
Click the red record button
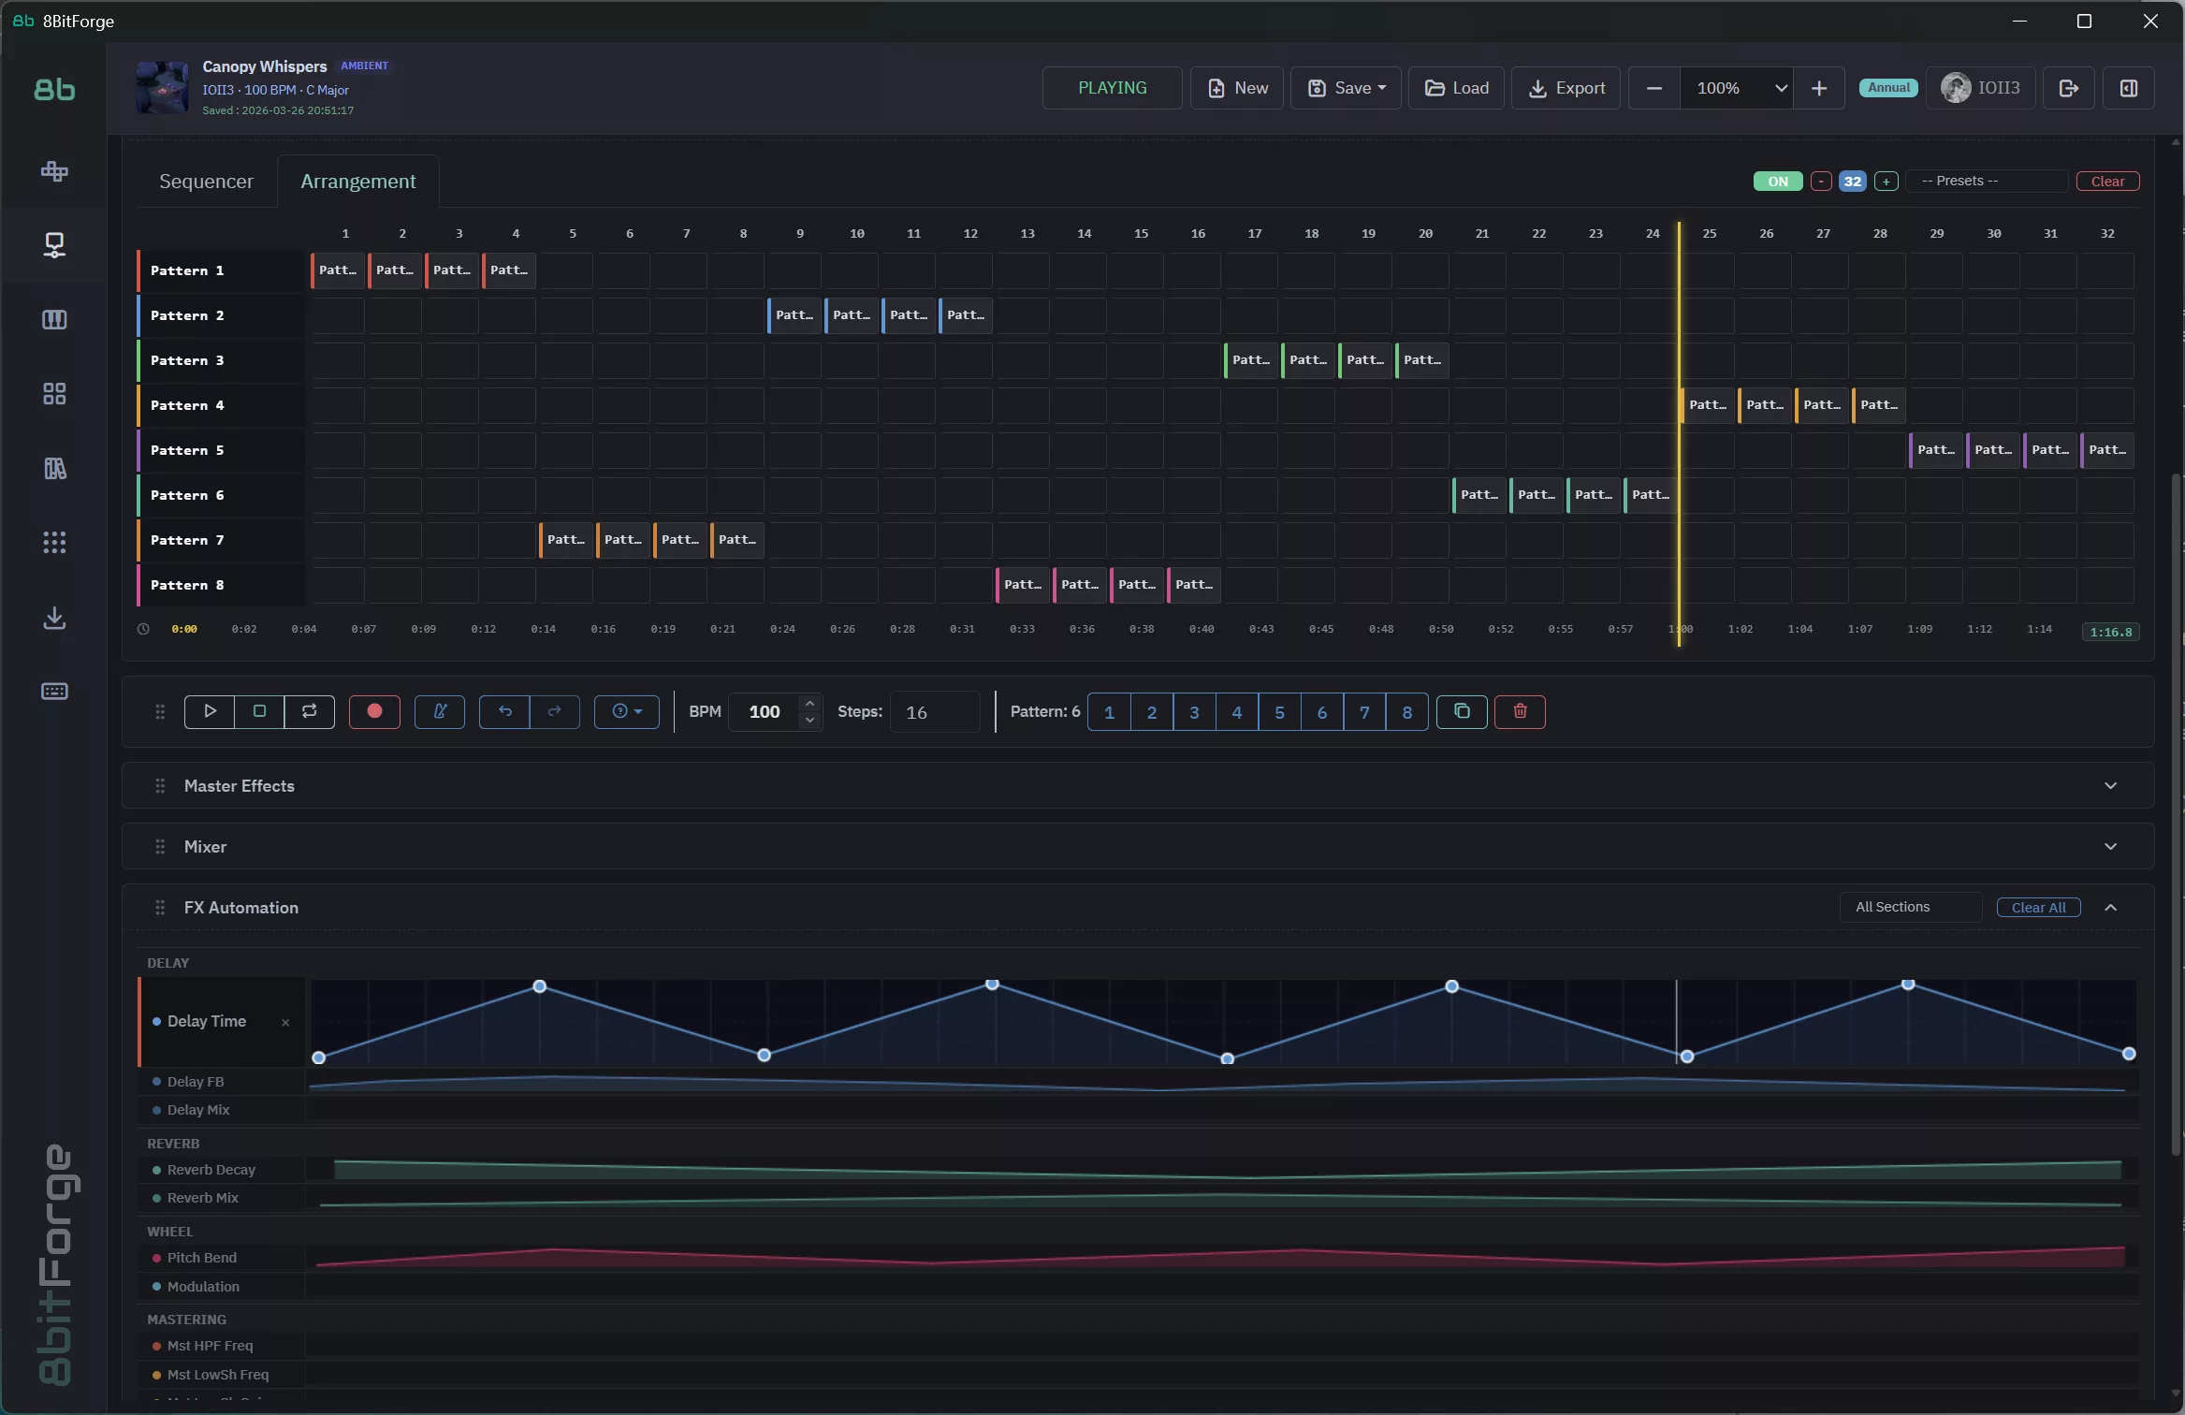click(x=374, y=712)
